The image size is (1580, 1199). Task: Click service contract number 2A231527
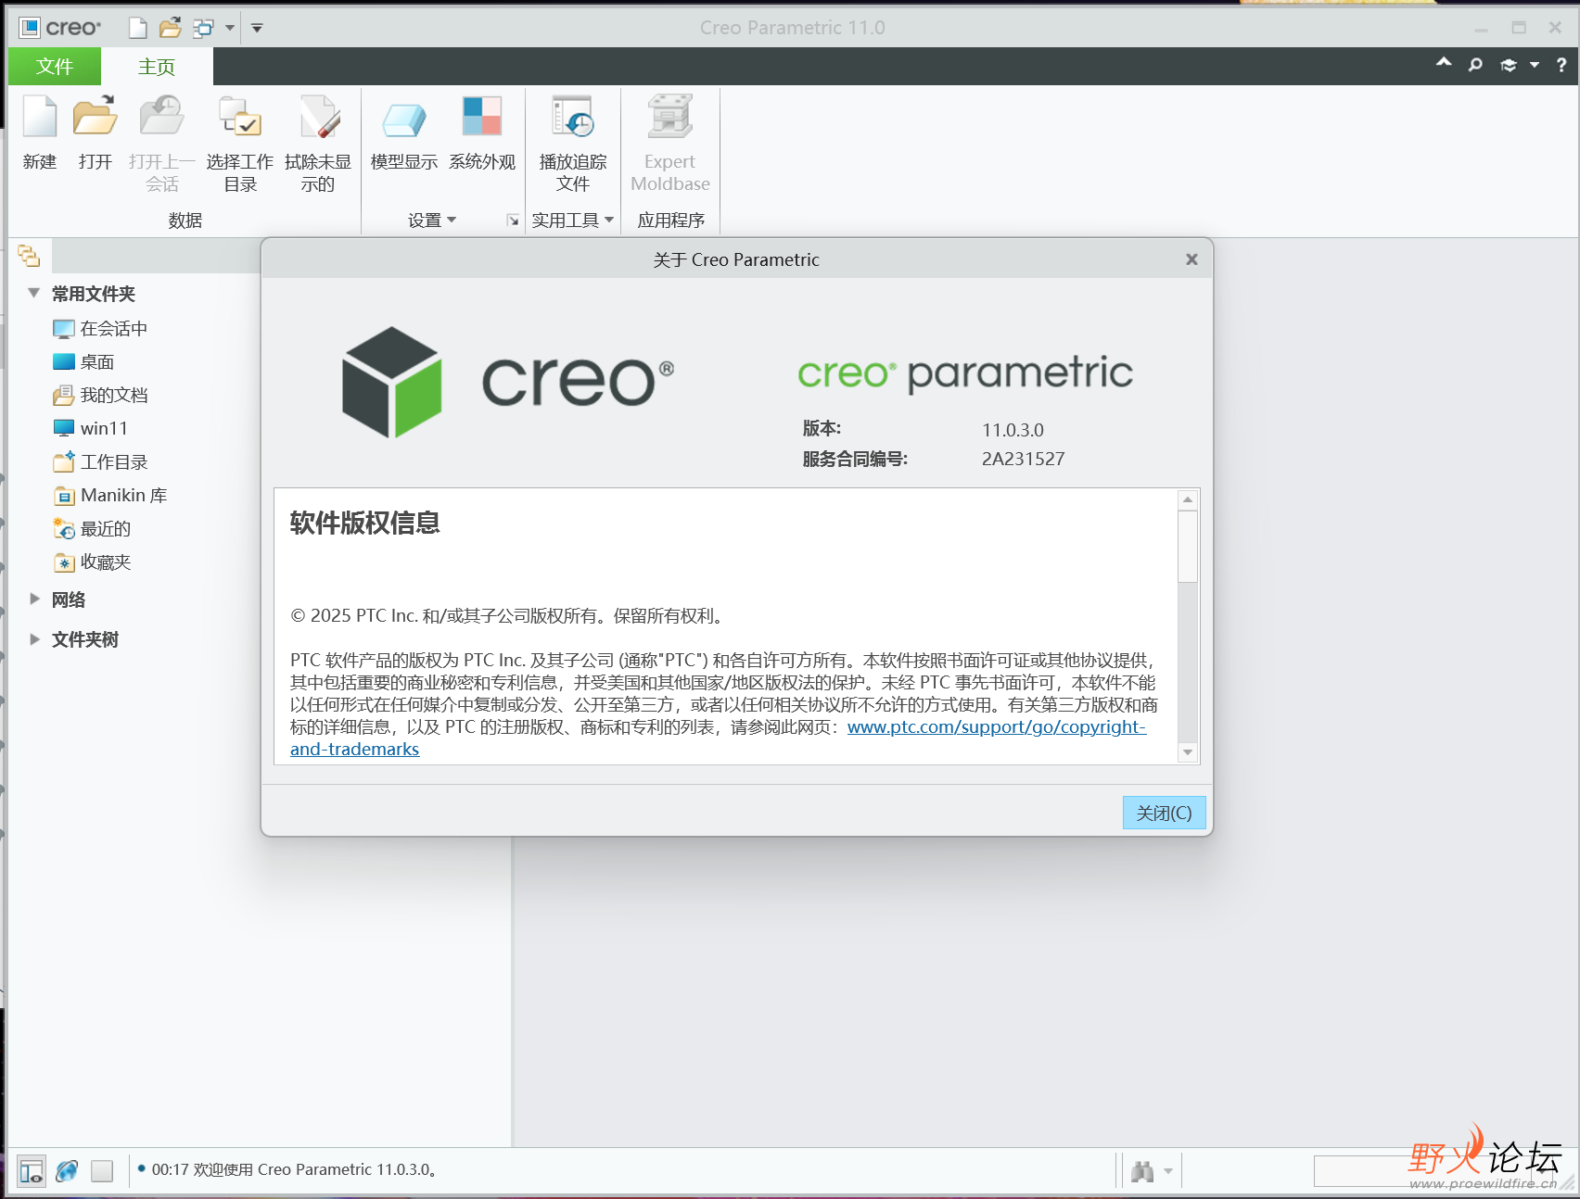tap(1024, 459)
